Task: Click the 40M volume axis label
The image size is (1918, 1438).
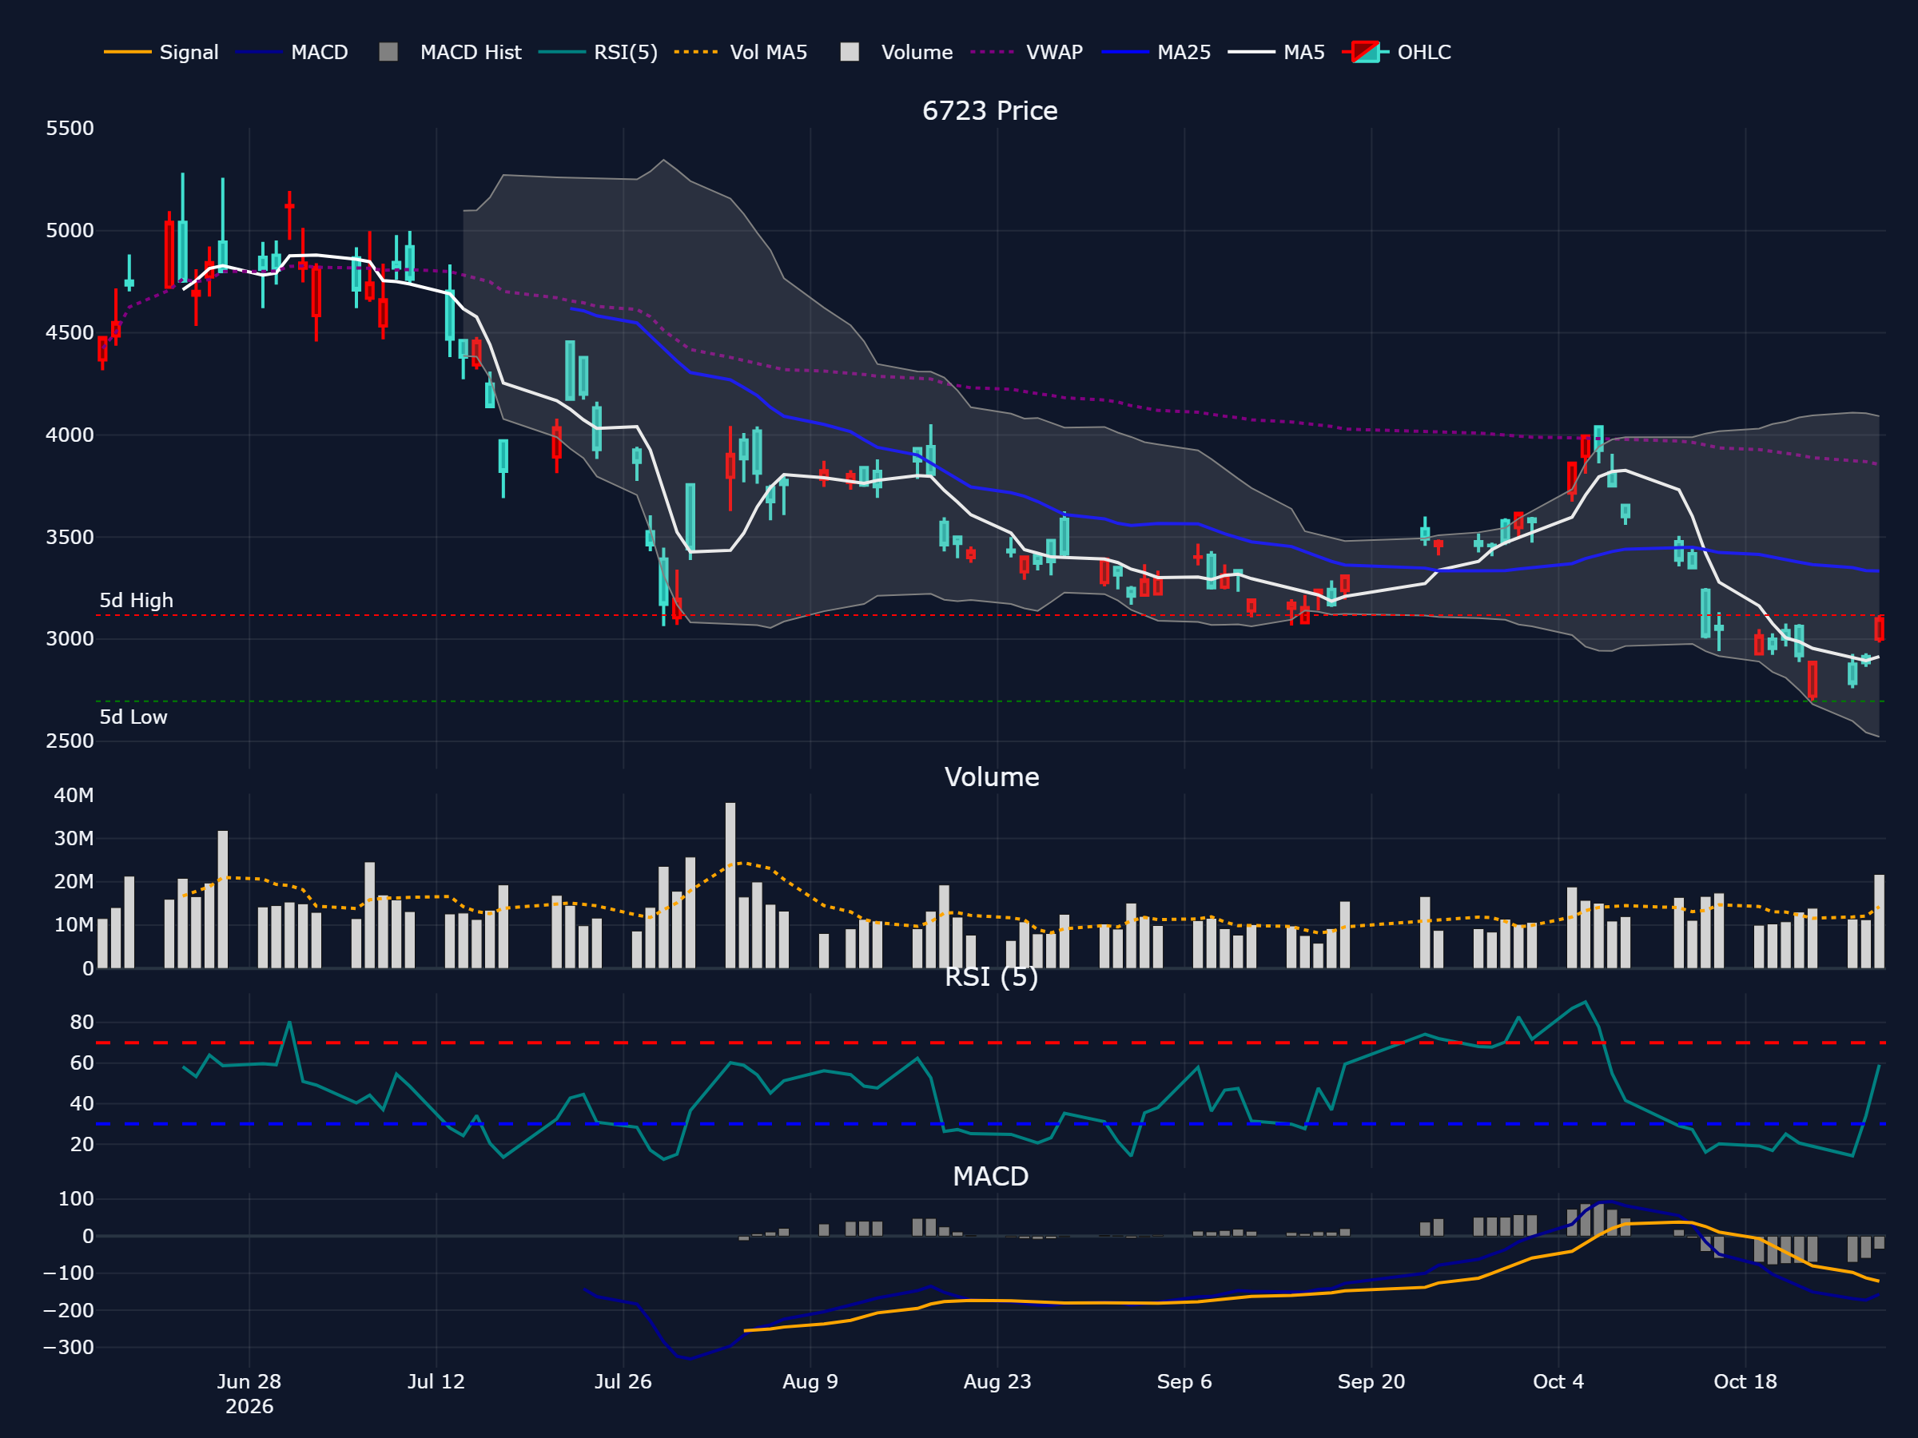Action: click(74, 796)
